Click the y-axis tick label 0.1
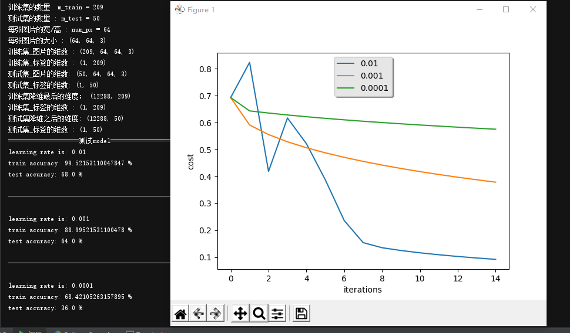 [x=206, y=257]
